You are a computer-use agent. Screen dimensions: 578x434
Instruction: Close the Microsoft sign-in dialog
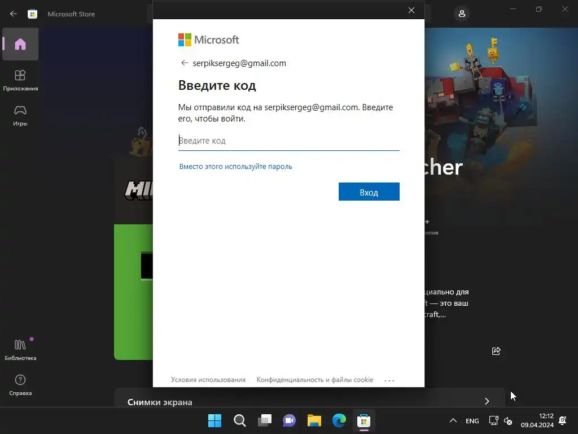411,10
